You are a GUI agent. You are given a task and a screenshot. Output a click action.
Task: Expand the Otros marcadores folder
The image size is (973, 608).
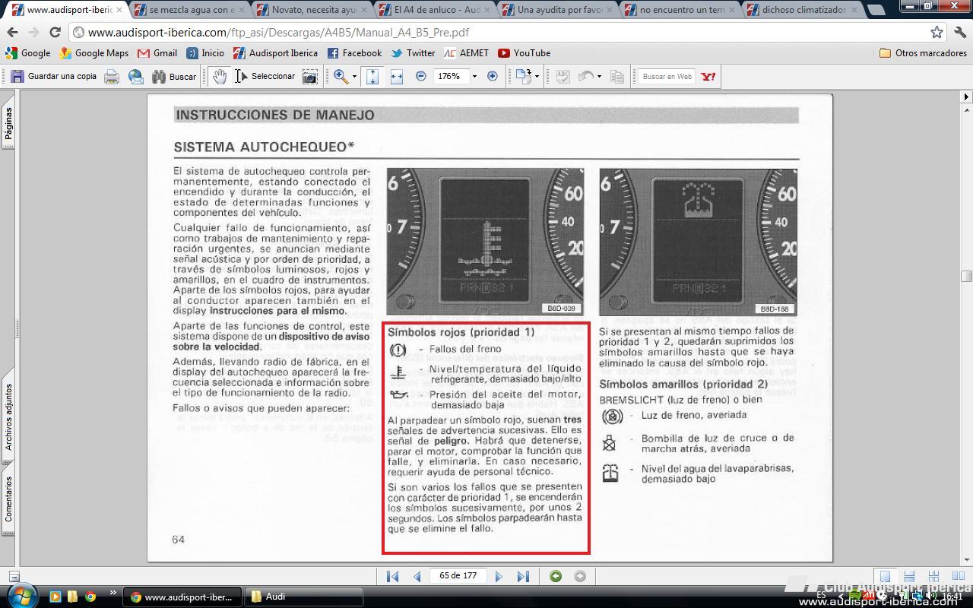[923, 53]
